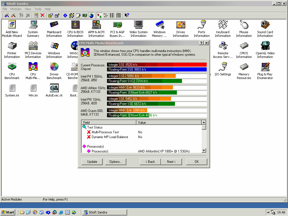Viewport: 288px width, 216px height.
Task: Open Mainboard Information module
Action: [54, 26]
